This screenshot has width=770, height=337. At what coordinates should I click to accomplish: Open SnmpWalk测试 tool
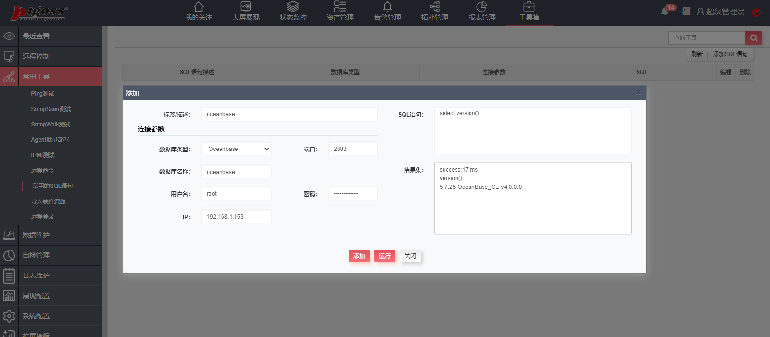(x=51, y=125)
